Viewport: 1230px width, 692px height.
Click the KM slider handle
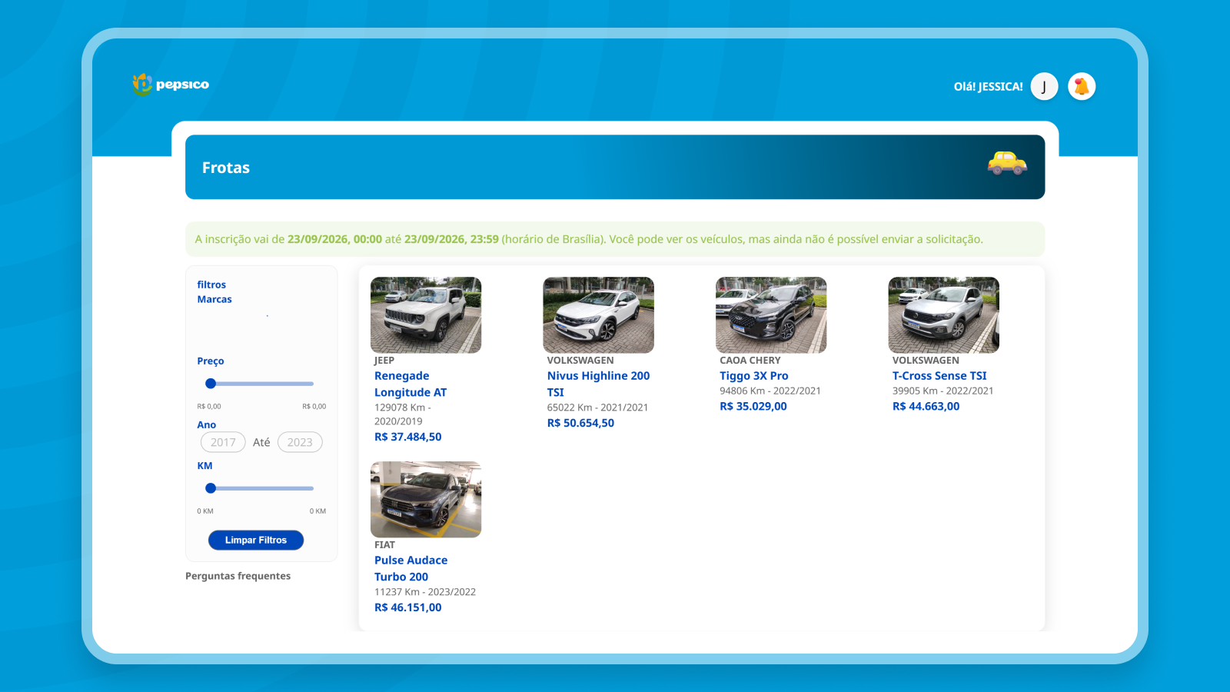211,487
